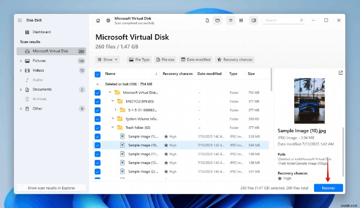
Task: Filter by Date modified
Action: click(196, 60)
